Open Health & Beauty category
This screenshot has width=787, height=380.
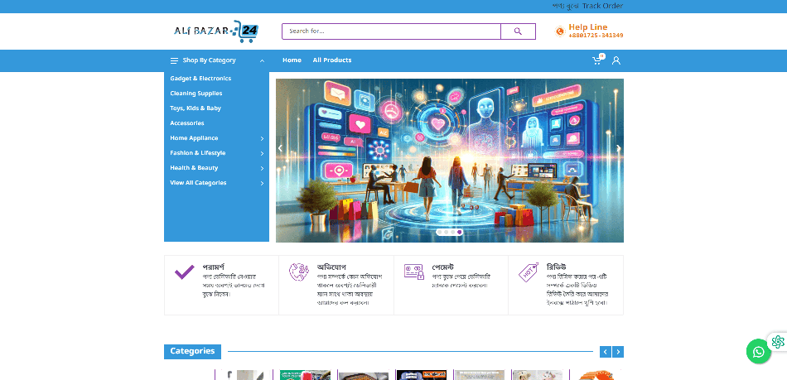[x=194, y=168]
